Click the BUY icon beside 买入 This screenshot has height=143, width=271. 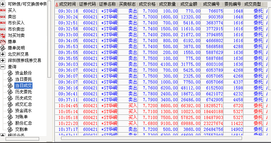[3, 10]
